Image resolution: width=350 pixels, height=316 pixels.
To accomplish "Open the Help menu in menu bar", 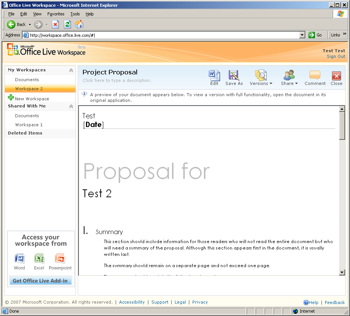I will (90, 14).
